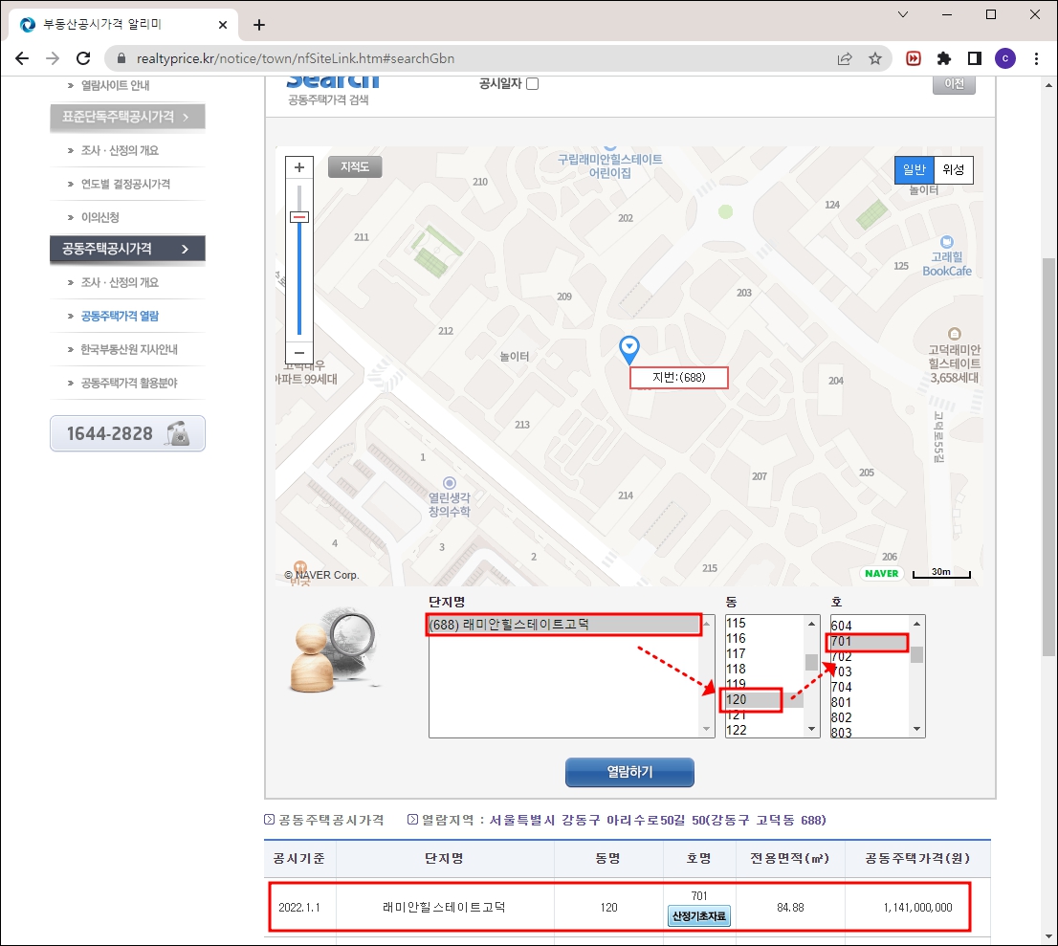Open 공동주택가격 열람 link
This screenshot has height=946, width=1058.
click(120, 316)
